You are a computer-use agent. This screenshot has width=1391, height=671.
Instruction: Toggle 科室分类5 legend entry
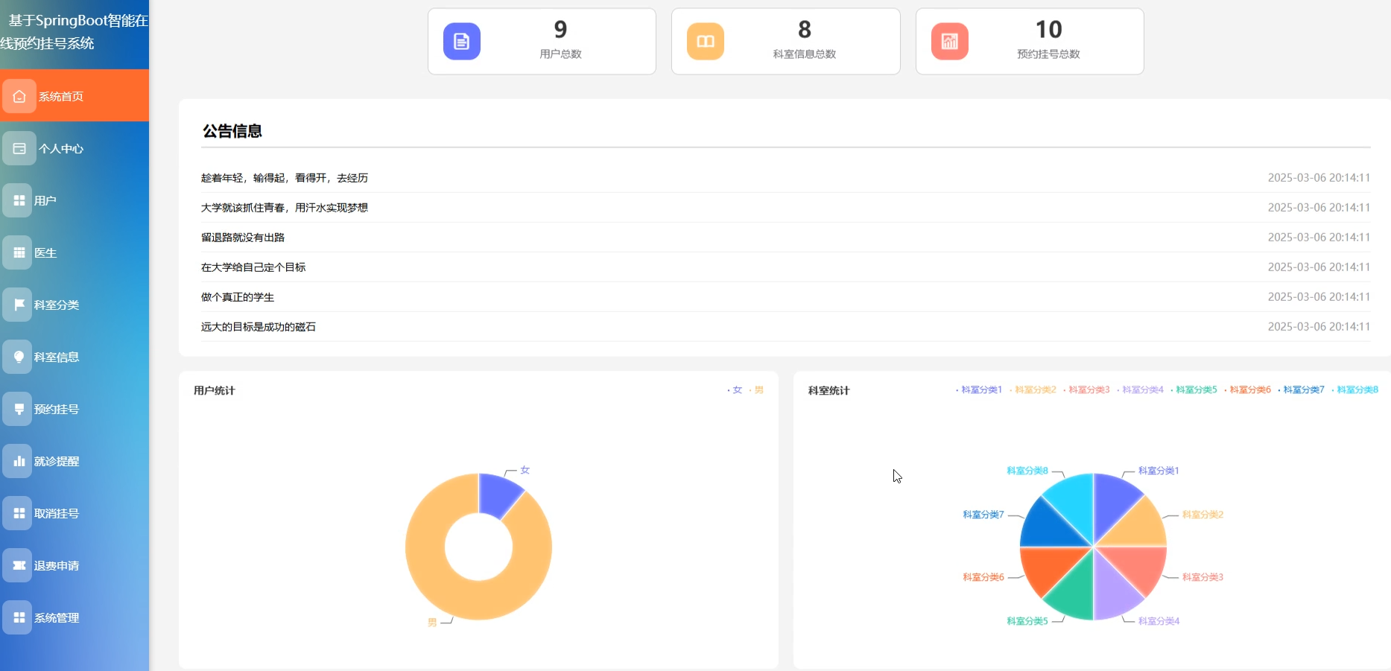click(x=1194, y=390)
